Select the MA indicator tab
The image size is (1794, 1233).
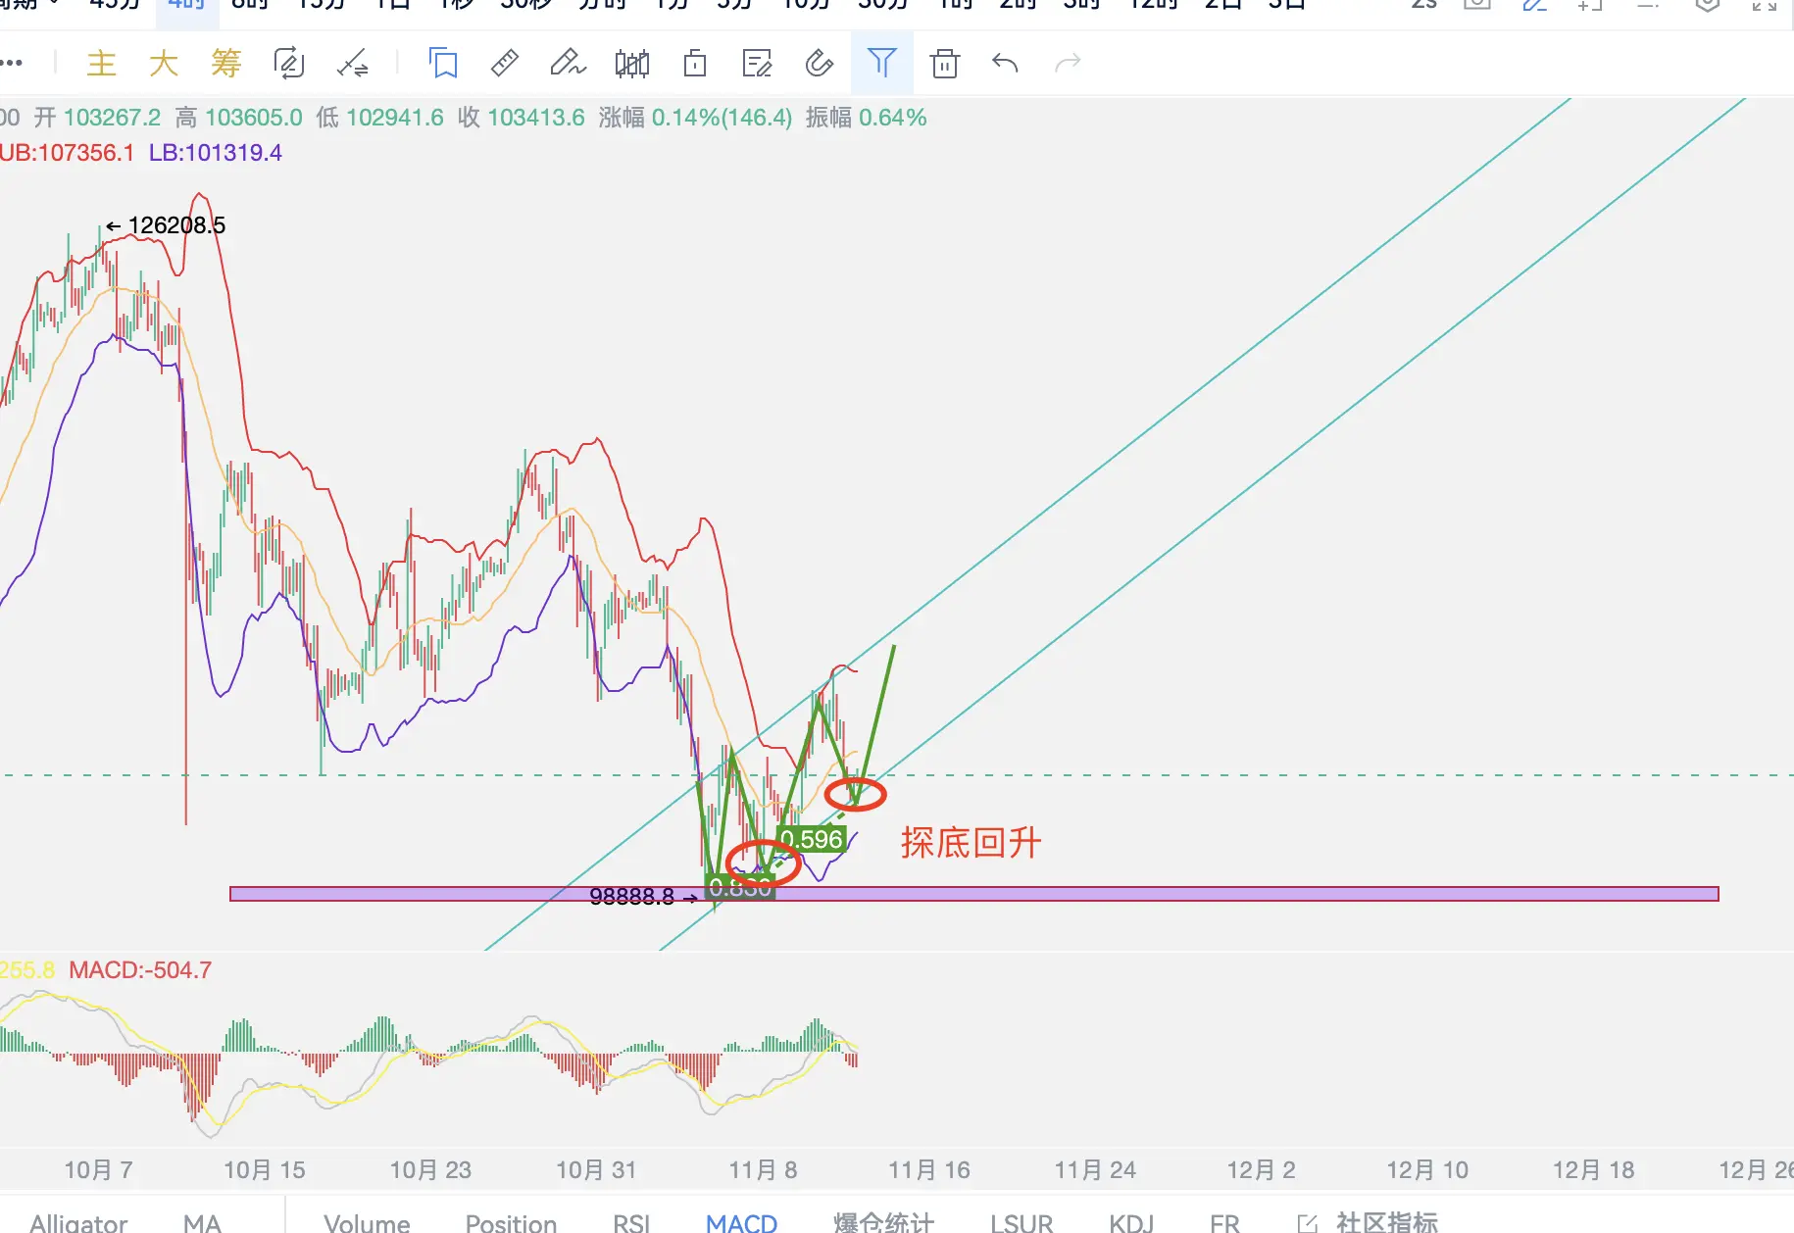click(x=202, y=1222)
